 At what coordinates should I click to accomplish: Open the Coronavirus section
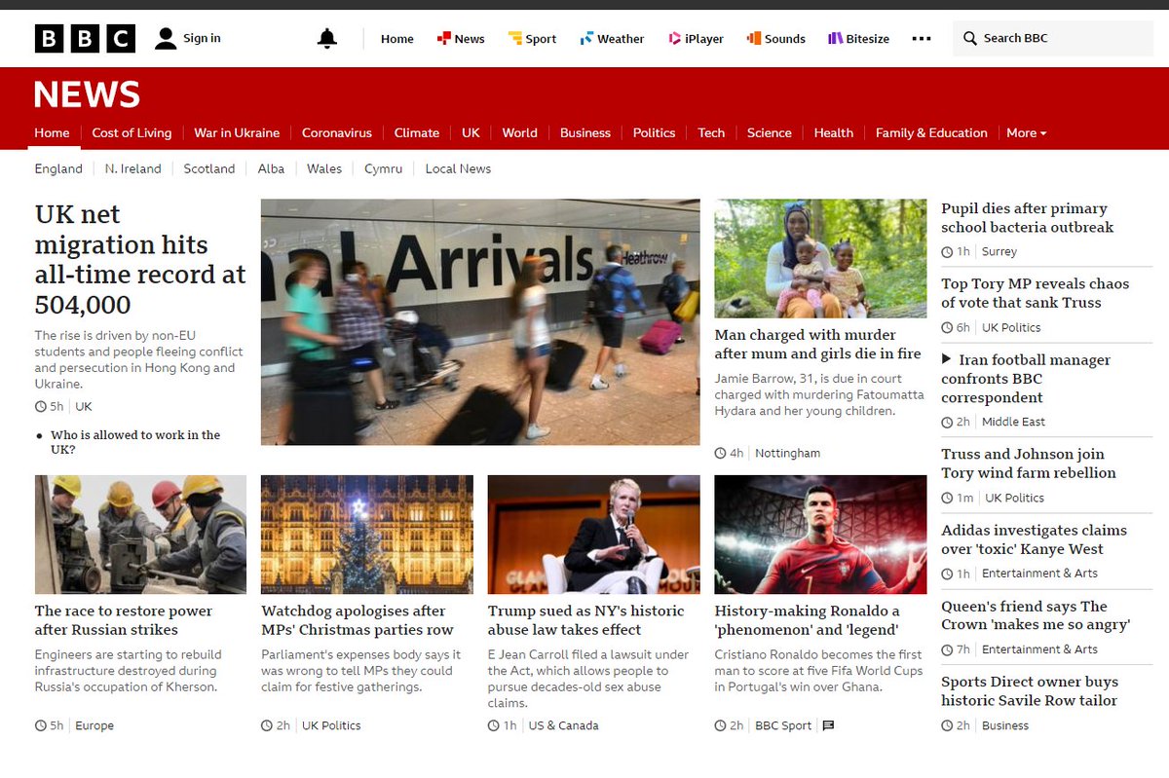click(337, 132)
